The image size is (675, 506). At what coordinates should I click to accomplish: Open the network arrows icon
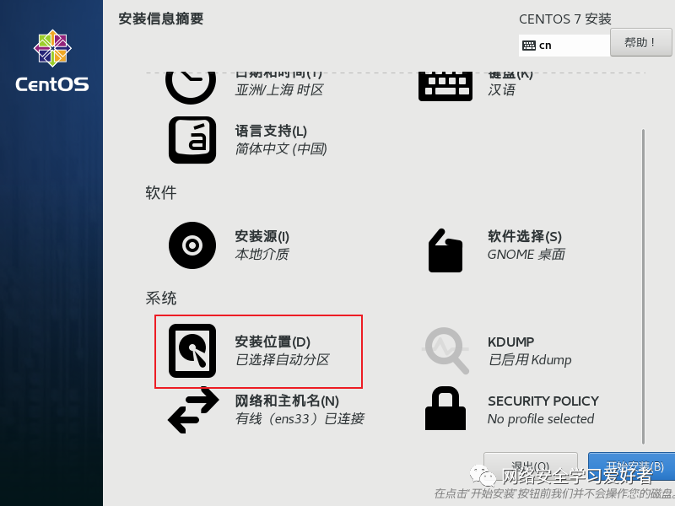[x=193, y=410]
